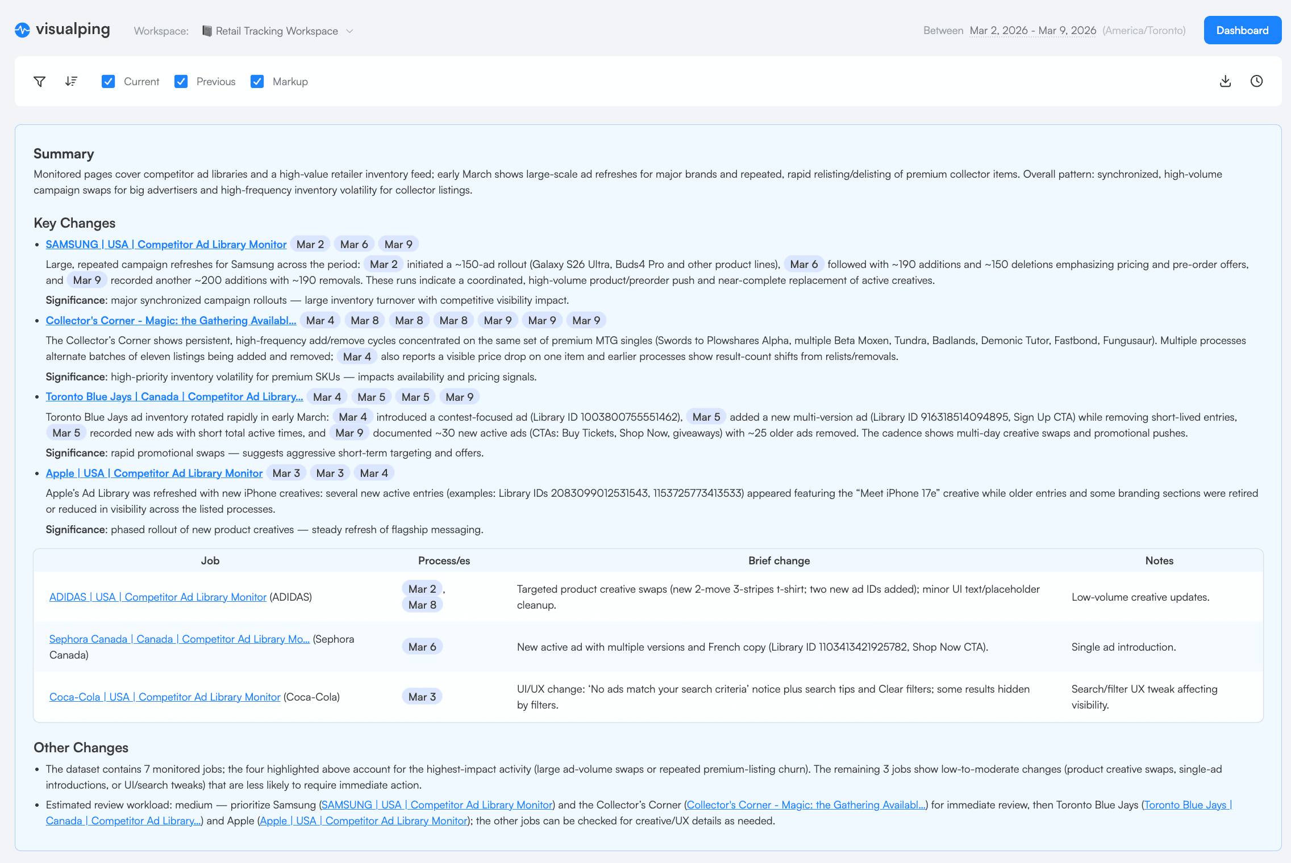Click the Mar 2 badge next to Samsung
Screen dimensions: 1291x863
click(310, 244)
